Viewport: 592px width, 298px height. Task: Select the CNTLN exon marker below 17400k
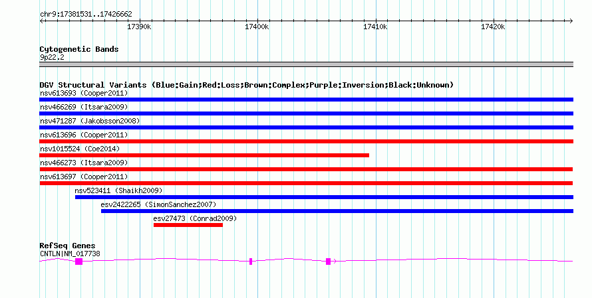[251, 261]
